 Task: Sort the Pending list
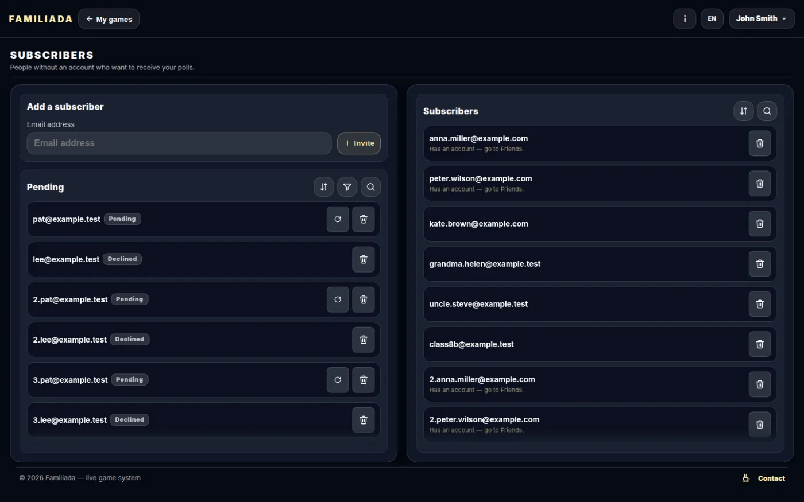324,187
